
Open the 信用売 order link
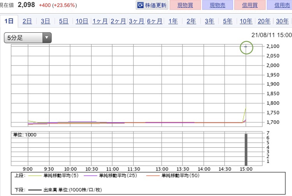282,5
